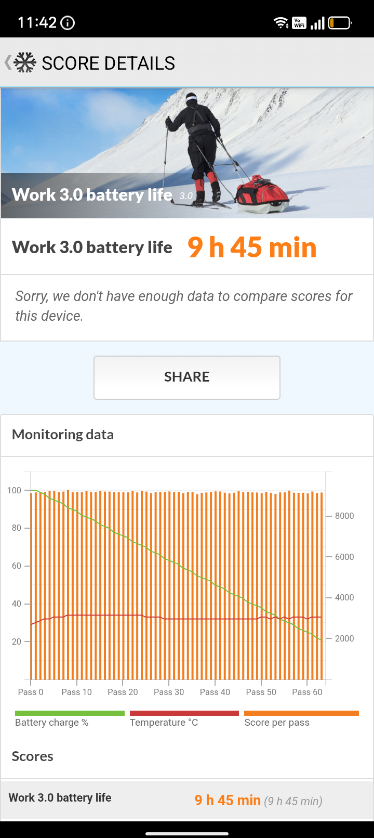Tap the back arrow chevron
This screenshot has width=374, height=838.
point(7,63)
